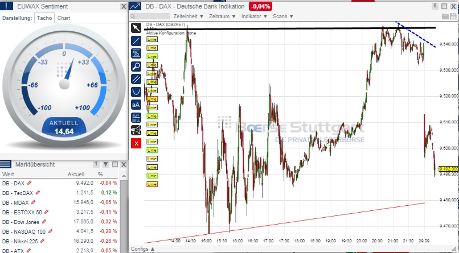Click the Marktübersicht scrollbar up arrow
The image size is (459, 253).
coord(124,176)
